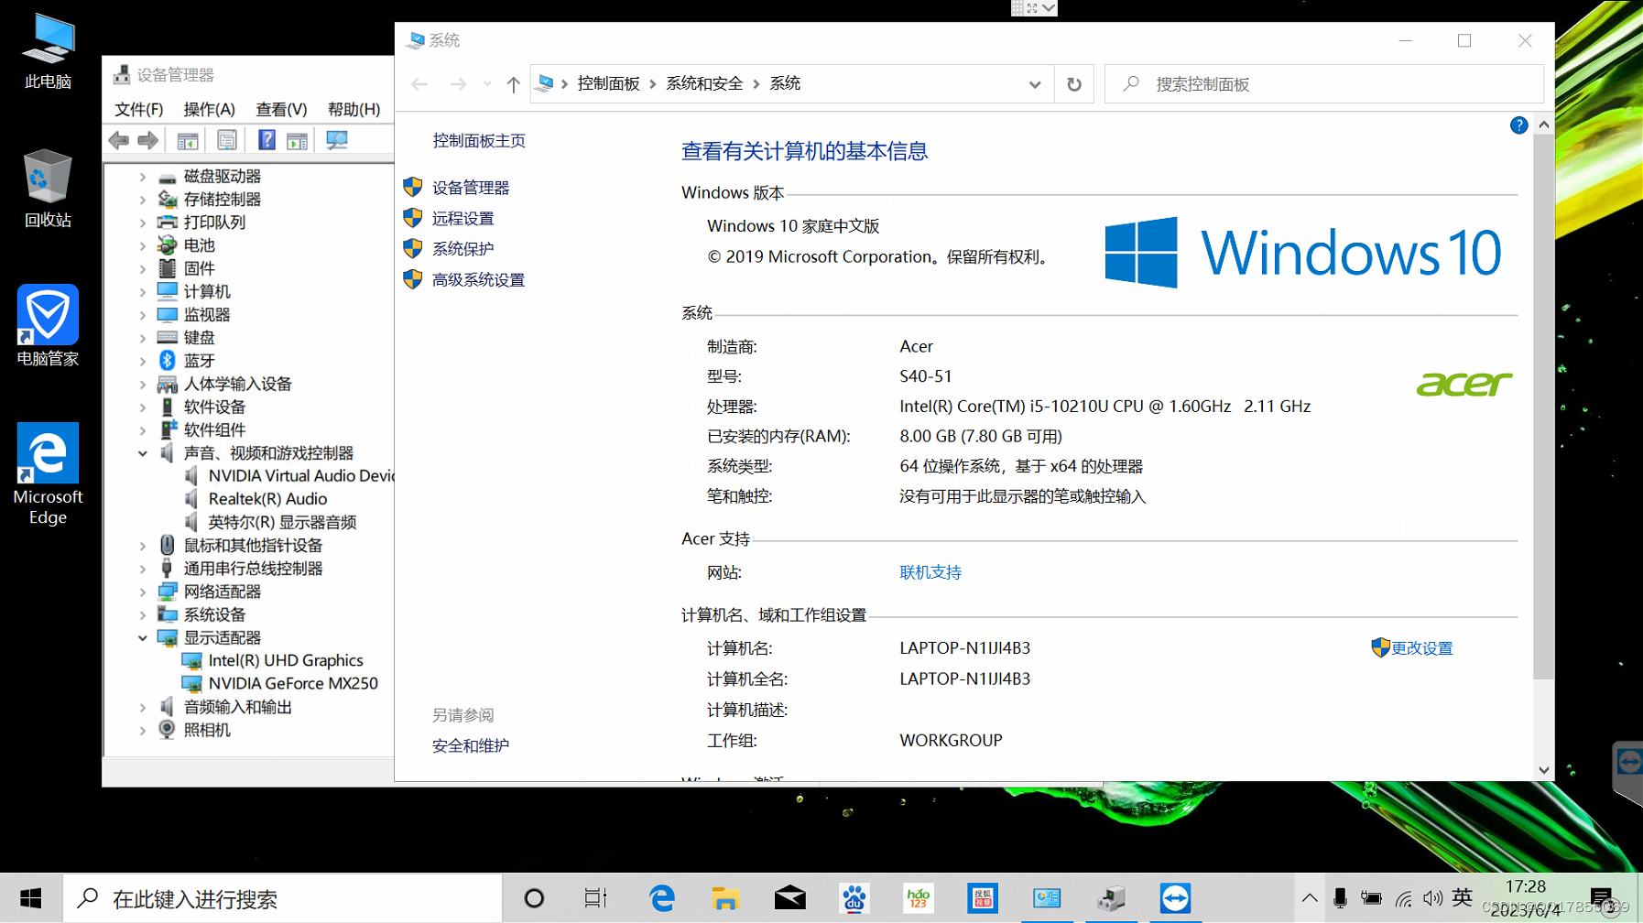Refresh the System control panel address bar

pyautogui.click(x=1074, y=84)
